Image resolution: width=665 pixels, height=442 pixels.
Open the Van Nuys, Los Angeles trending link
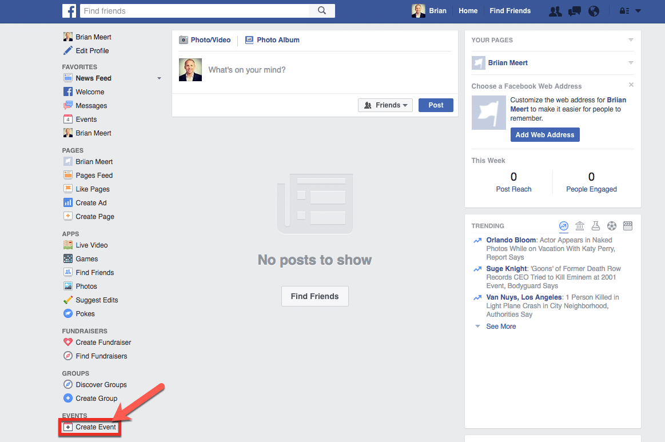pyautogui.click(x=524, y=297)
